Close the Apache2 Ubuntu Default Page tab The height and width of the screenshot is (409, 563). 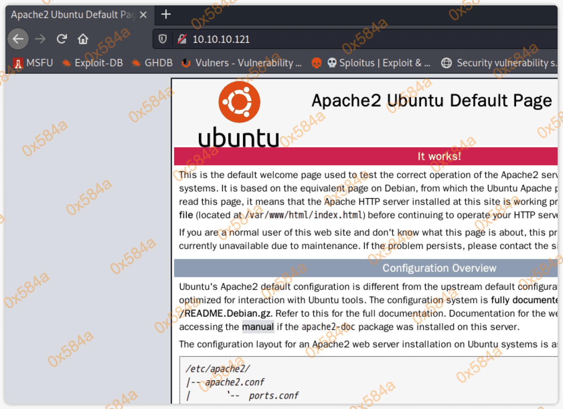[x=143, y=15]
